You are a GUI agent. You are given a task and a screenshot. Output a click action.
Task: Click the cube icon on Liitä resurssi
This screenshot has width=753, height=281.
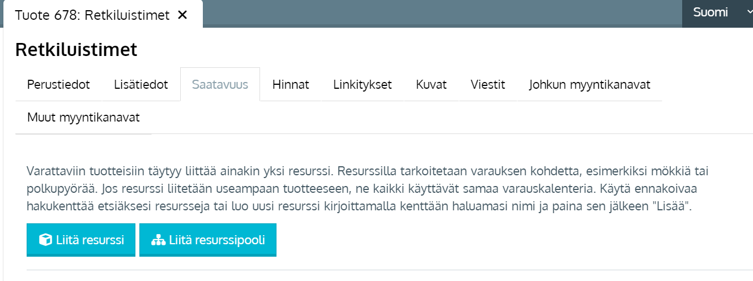(45, 240)
